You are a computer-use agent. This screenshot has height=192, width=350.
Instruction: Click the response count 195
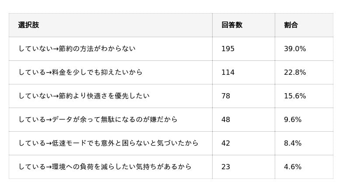tap(228, 49)
